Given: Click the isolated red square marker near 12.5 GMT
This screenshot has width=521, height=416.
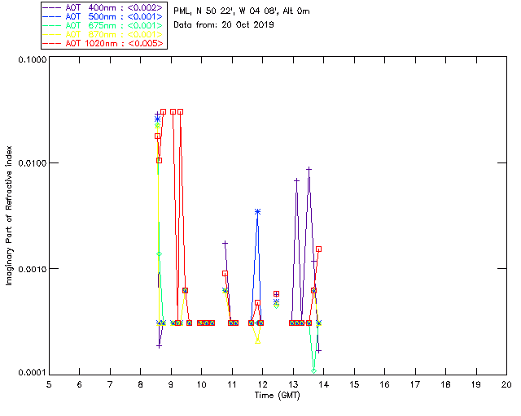Looking at the screenshot, I should click(x=276, y=293).
